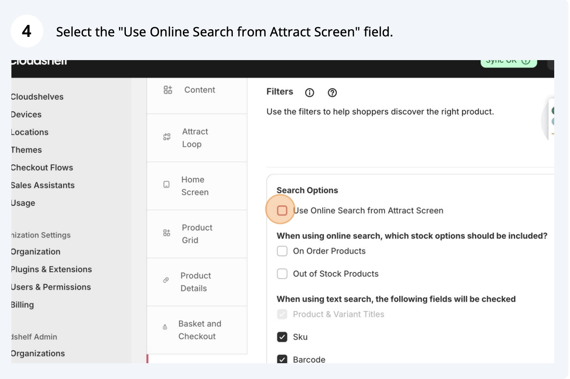Open Plugins & Extensions in sidebar
570x379 pixels.
click(52, 269)
